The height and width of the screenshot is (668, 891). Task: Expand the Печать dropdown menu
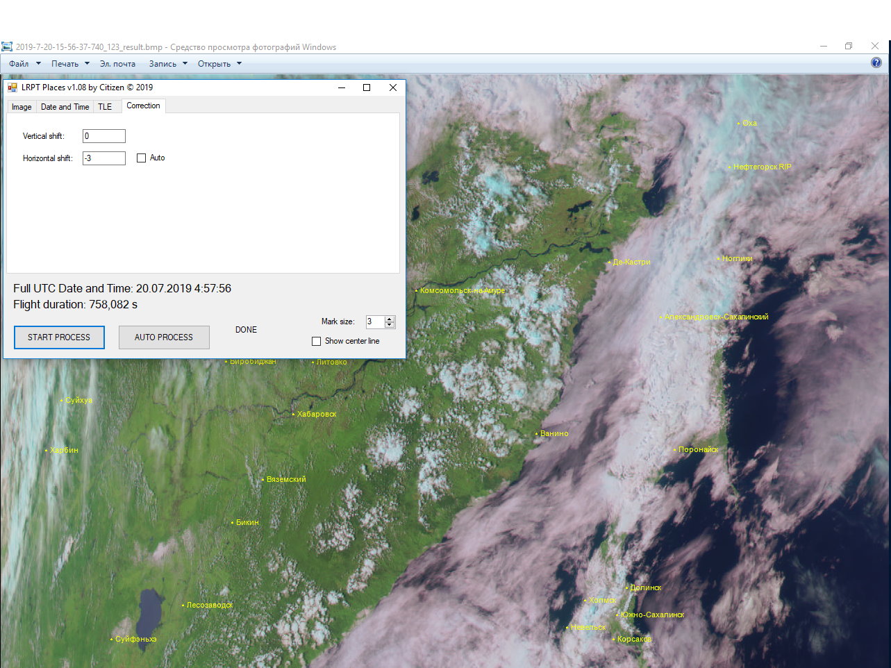70,64
